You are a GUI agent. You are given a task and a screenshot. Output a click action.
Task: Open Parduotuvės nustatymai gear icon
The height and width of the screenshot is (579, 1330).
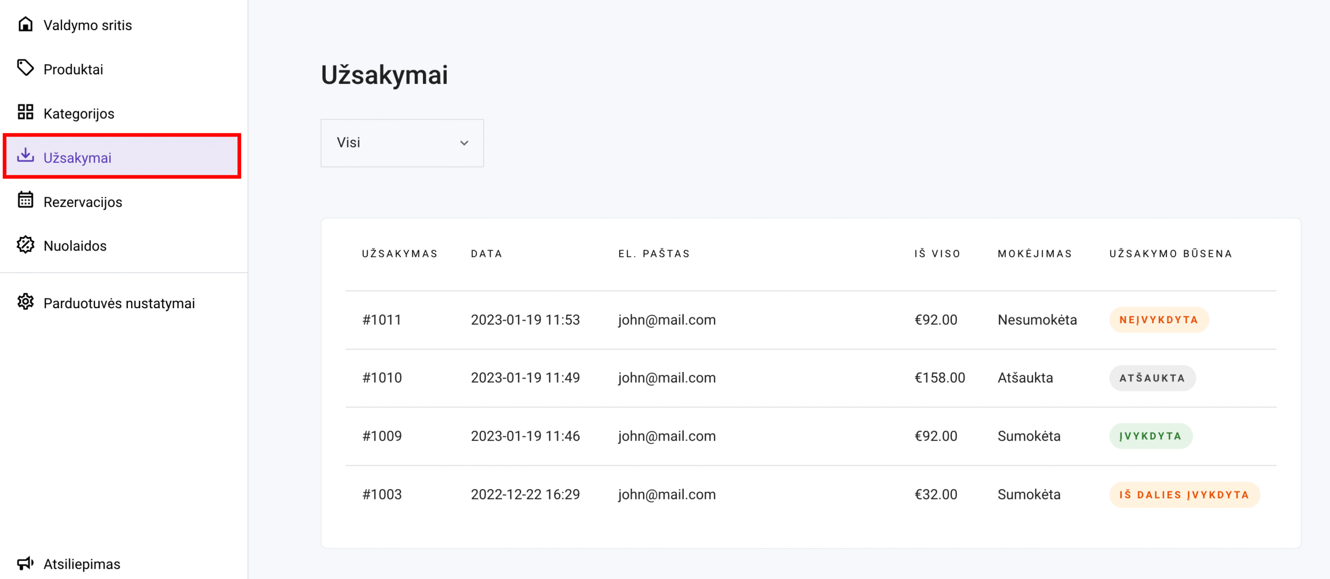click(x=26, y=302)
